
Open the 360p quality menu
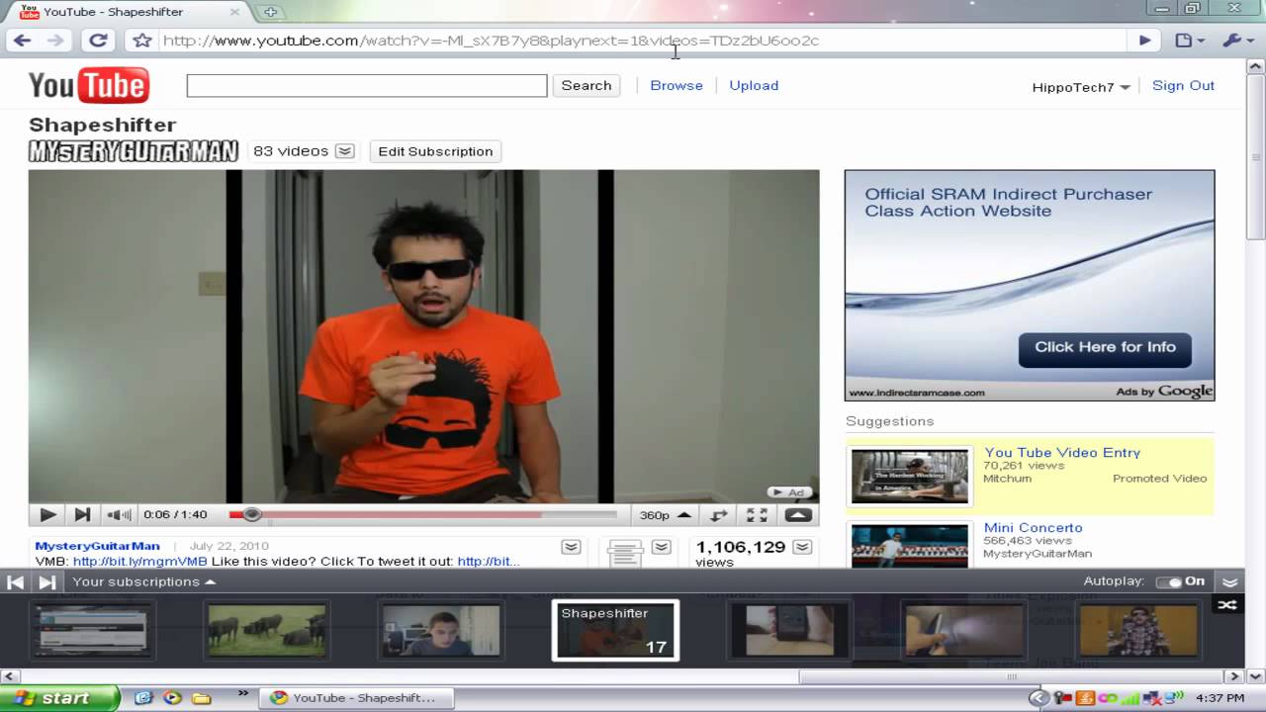[x=665, y=514]
